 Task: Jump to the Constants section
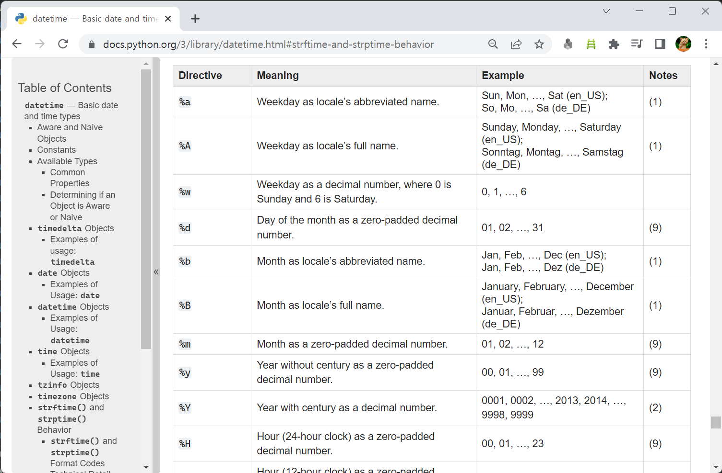click(x=57, y=150)
